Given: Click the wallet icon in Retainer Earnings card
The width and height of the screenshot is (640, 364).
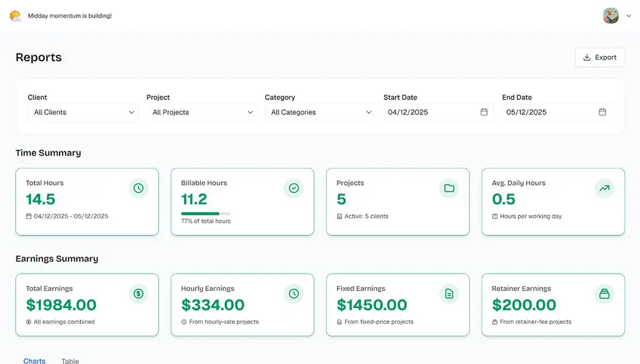Looking at the screenshot, I should click(x=604, y=294).
